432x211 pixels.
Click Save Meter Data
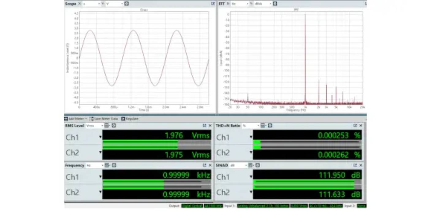coord(104,119)
